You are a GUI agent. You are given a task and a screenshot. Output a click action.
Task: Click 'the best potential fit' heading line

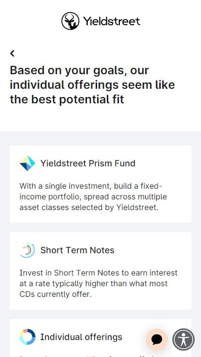click(x=67, y=99)
